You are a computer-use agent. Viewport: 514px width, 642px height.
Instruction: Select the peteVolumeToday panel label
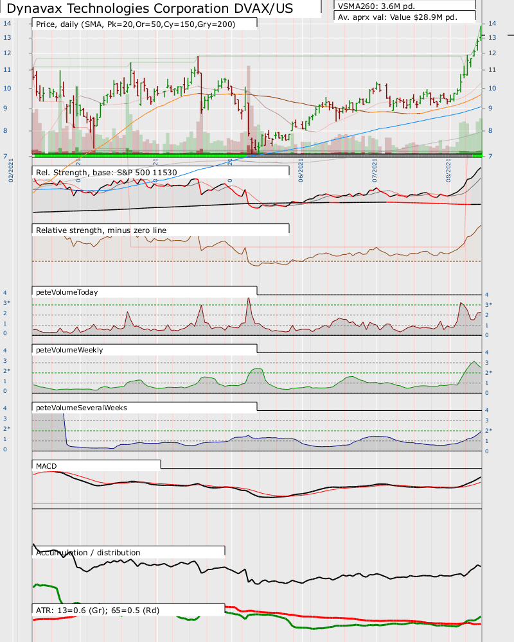tap(67, 292)
